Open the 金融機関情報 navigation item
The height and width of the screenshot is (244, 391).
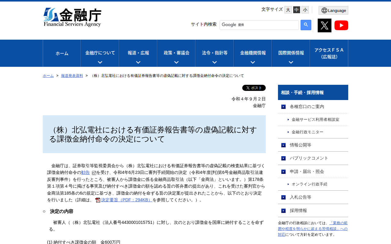pos(253,53)
